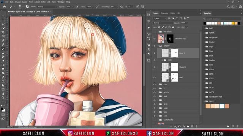
Task: Hide the NECK group
Action: (x=155, y=104)
